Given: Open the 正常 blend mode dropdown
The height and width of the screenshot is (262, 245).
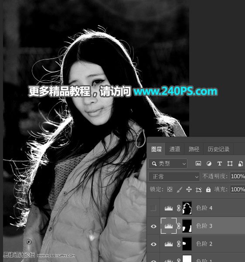Looking at the screenshot, I should point(174,176).
